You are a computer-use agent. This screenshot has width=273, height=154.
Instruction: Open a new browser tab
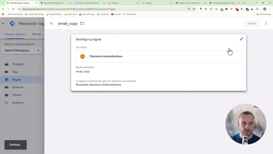[244, 3]
